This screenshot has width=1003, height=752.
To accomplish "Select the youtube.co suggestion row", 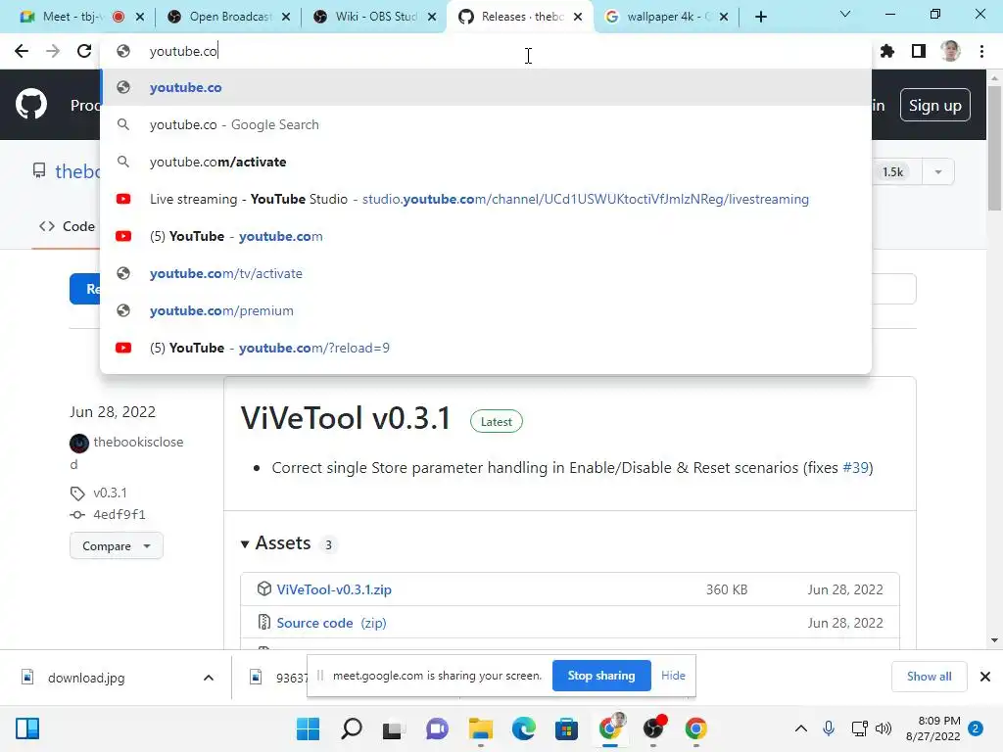I will (x=486, y=87).
